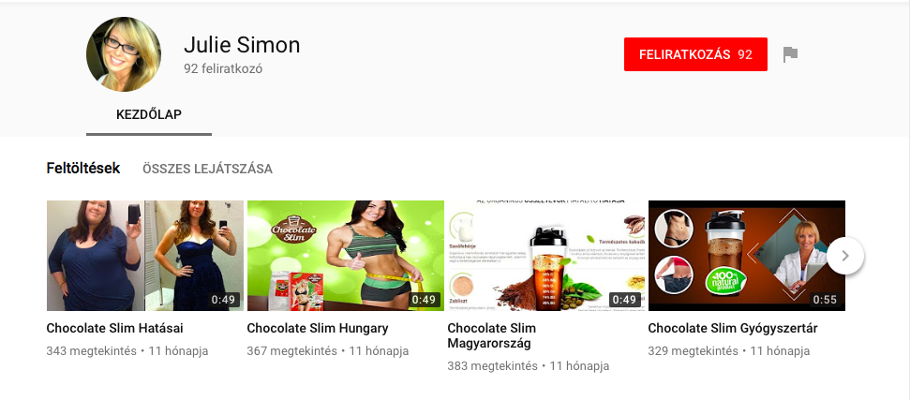Click the 92 feliratkozó subscriber count

[x=223, y=69]
